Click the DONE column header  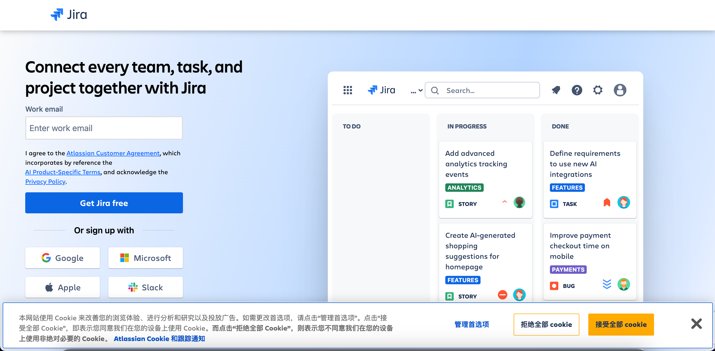click(x=560, y=126)
